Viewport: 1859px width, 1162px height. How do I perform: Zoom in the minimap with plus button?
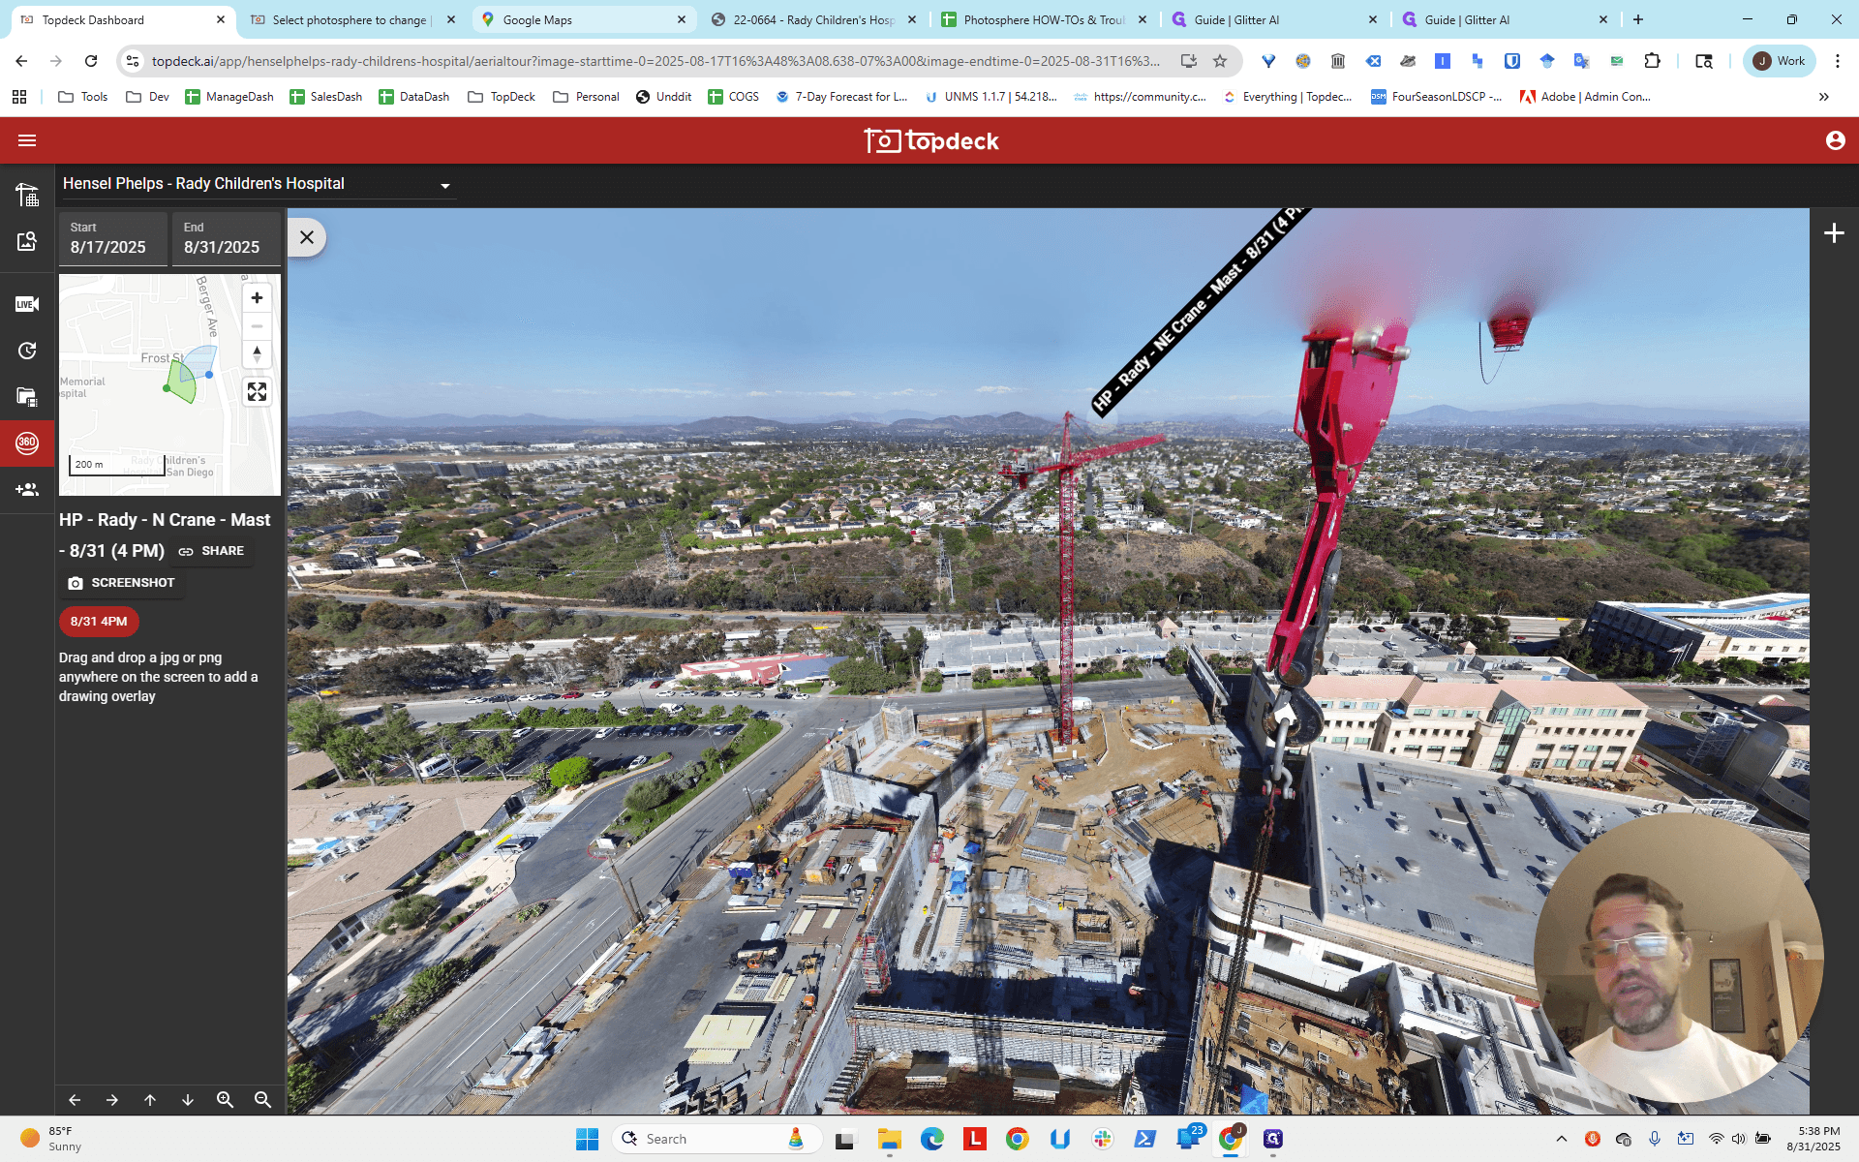coord(257,298)
